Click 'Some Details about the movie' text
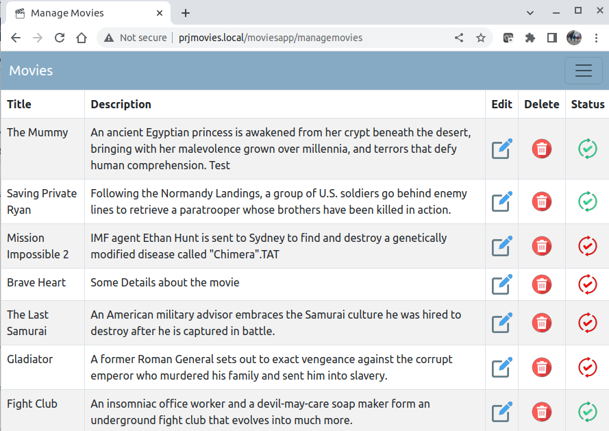 [x=165, y=282]
